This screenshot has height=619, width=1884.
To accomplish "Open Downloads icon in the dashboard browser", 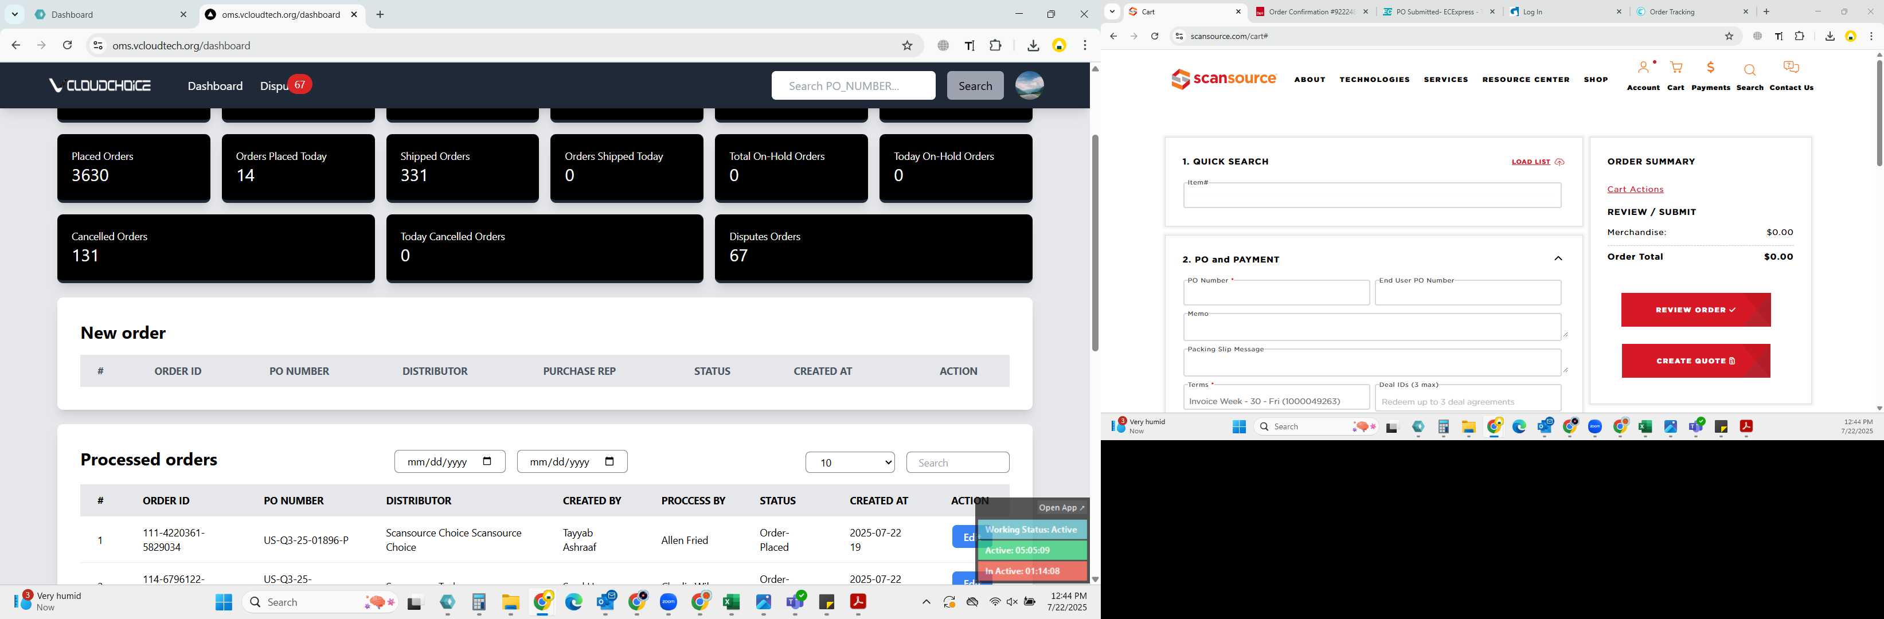I will point(1033,45).
